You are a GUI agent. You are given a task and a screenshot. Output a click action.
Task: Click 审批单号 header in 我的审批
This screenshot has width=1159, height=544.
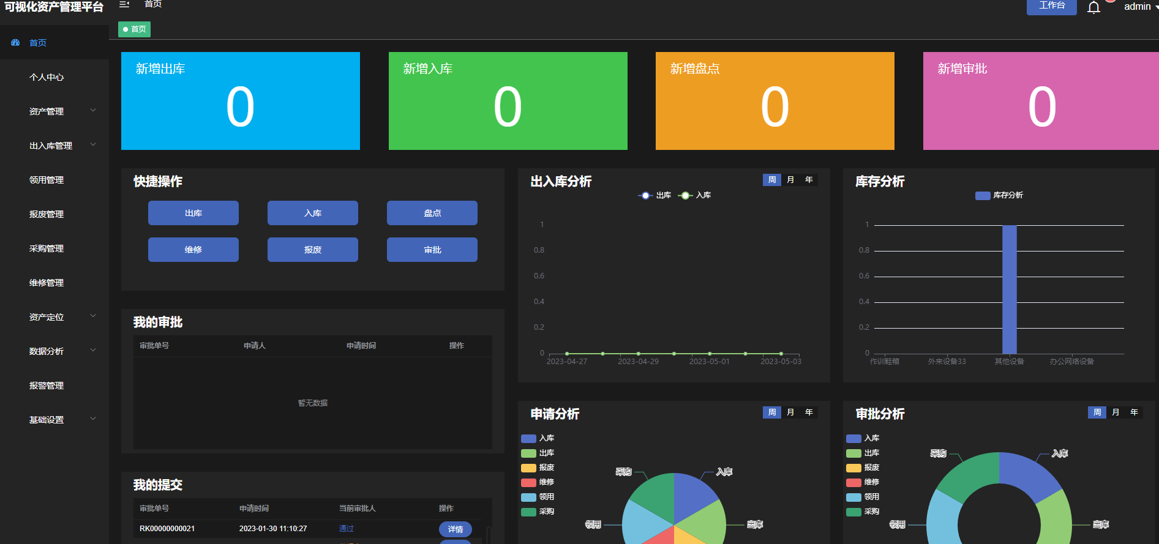[x=154, y=346]
